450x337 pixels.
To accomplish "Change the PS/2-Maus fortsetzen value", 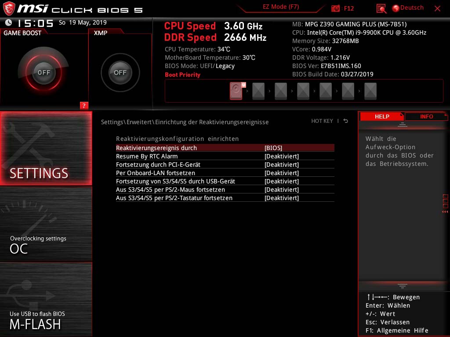I will (282, 190).
